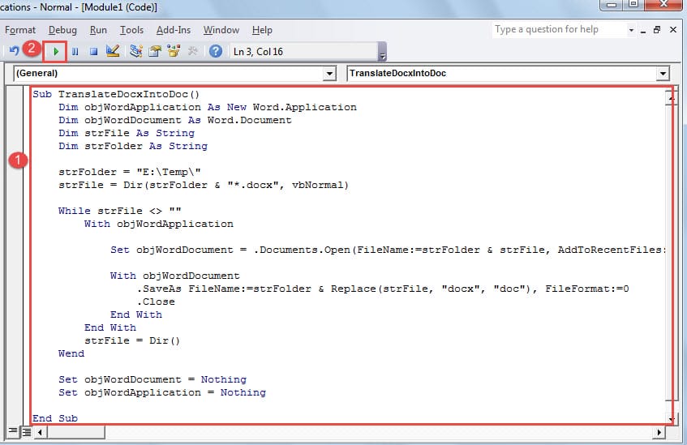
Task: Open the Object Browser icon
Action: 174,51
